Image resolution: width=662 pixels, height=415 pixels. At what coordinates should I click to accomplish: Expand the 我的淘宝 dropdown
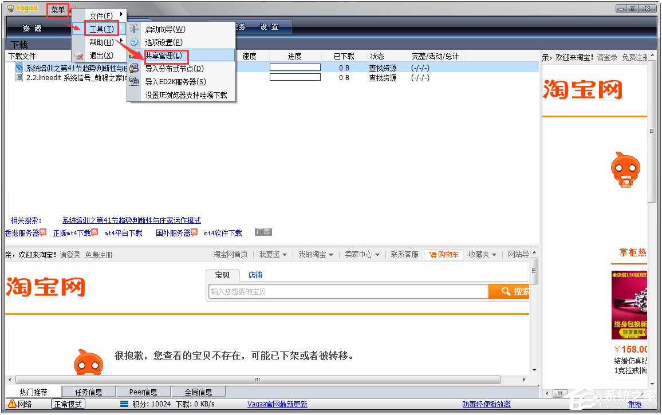coord(316,254)
